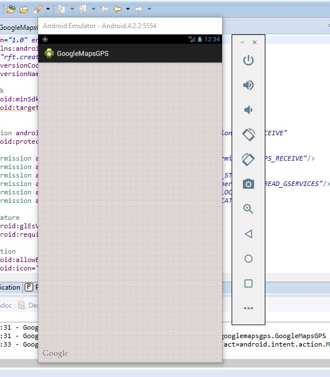Click the yellow Back arrow in Eclipse toolbar
Viewport: 330px width, 377px height.
[x=117, y=9]
